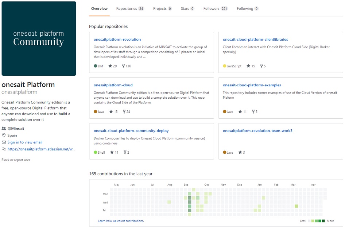This screenshot has width=345, height=228.
Task: Click the light green August contribution square
Action: pos(169,202)
